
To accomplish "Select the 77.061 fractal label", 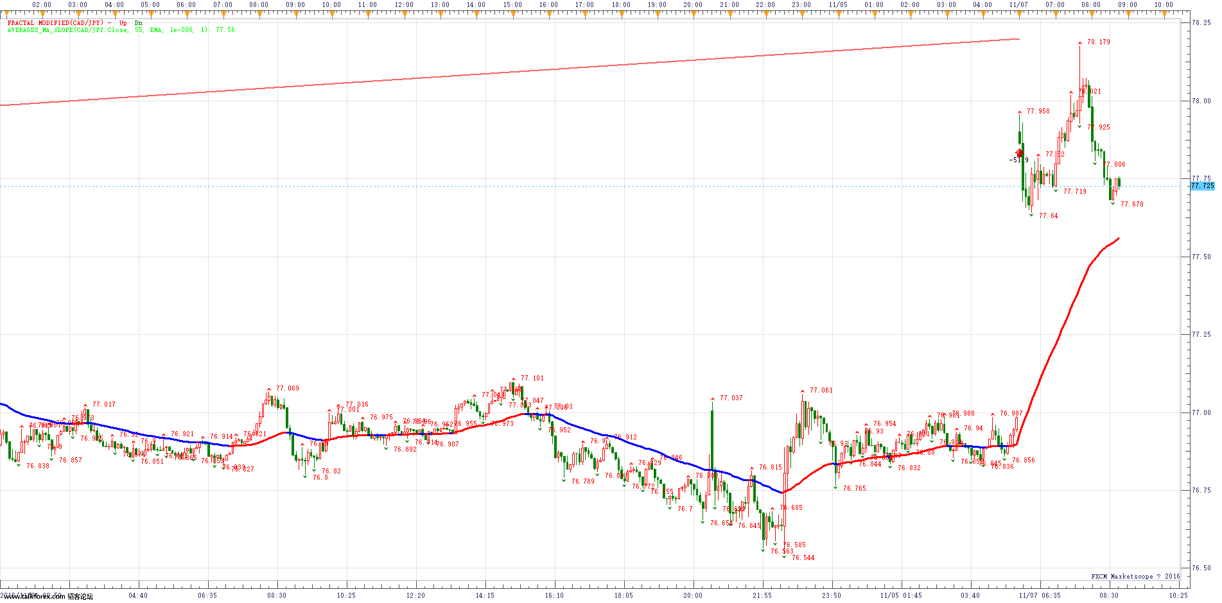I will point(821,391).
